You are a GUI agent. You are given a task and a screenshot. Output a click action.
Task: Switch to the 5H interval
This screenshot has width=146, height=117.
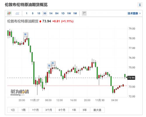[57, 13]
